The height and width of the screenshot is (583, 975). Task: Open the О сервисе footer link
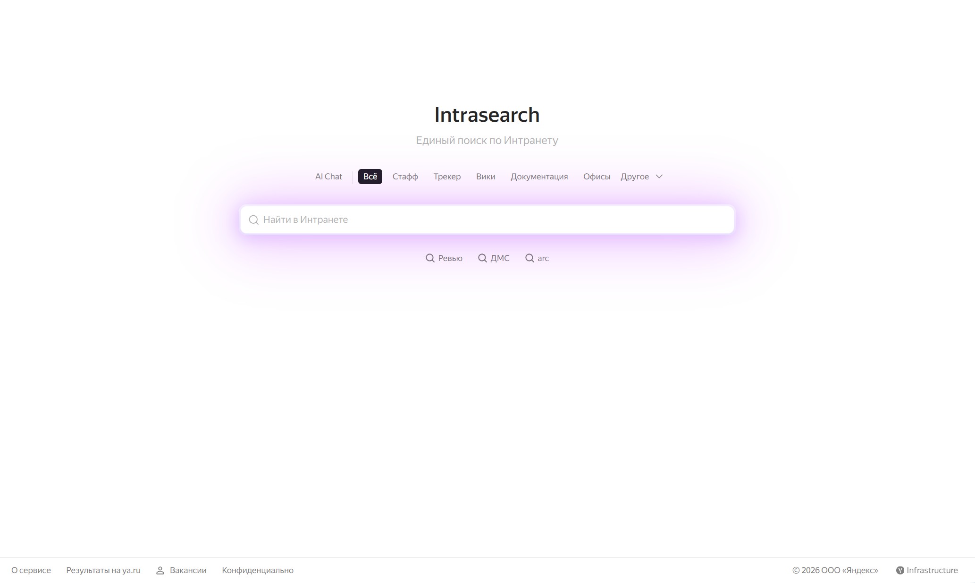coord(31,570)
